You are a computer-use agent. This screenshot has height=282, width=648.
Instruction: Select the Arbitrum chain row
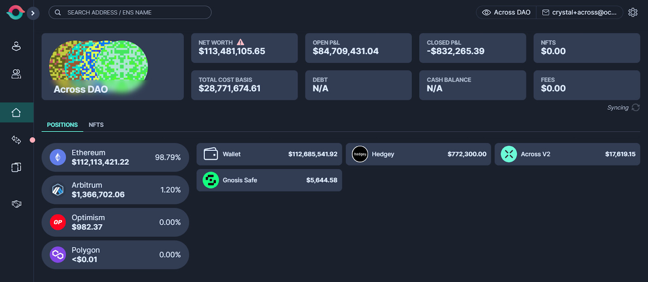(115, 190)
